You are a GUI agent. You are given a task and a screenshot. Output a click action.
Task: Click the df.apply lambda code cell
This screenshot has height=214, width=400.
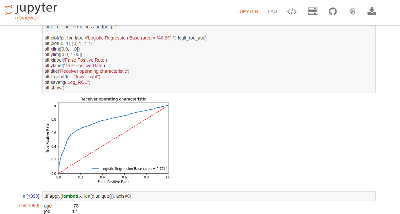point(209,196)
